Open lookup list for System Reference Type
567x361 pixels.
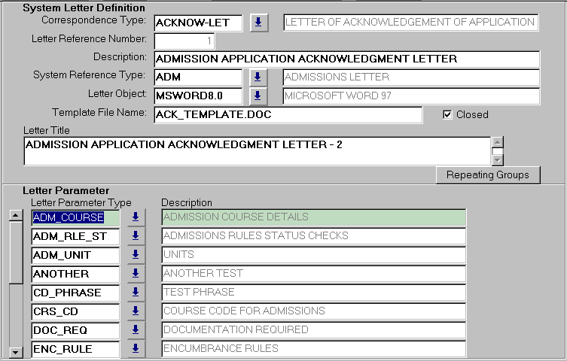258,77
